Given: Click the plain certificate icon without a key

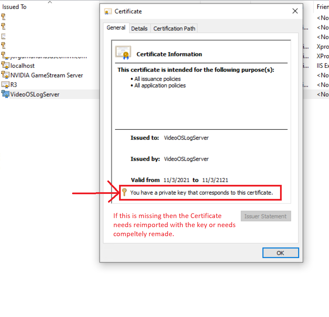Looking at the screenshot, I should tap(4, 36).
